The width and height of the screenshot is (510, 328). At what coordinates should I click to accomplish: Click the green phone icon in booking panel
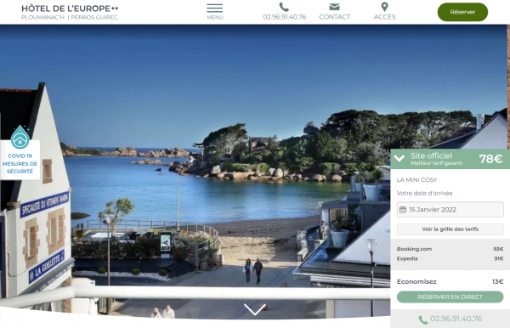(422, 320)
